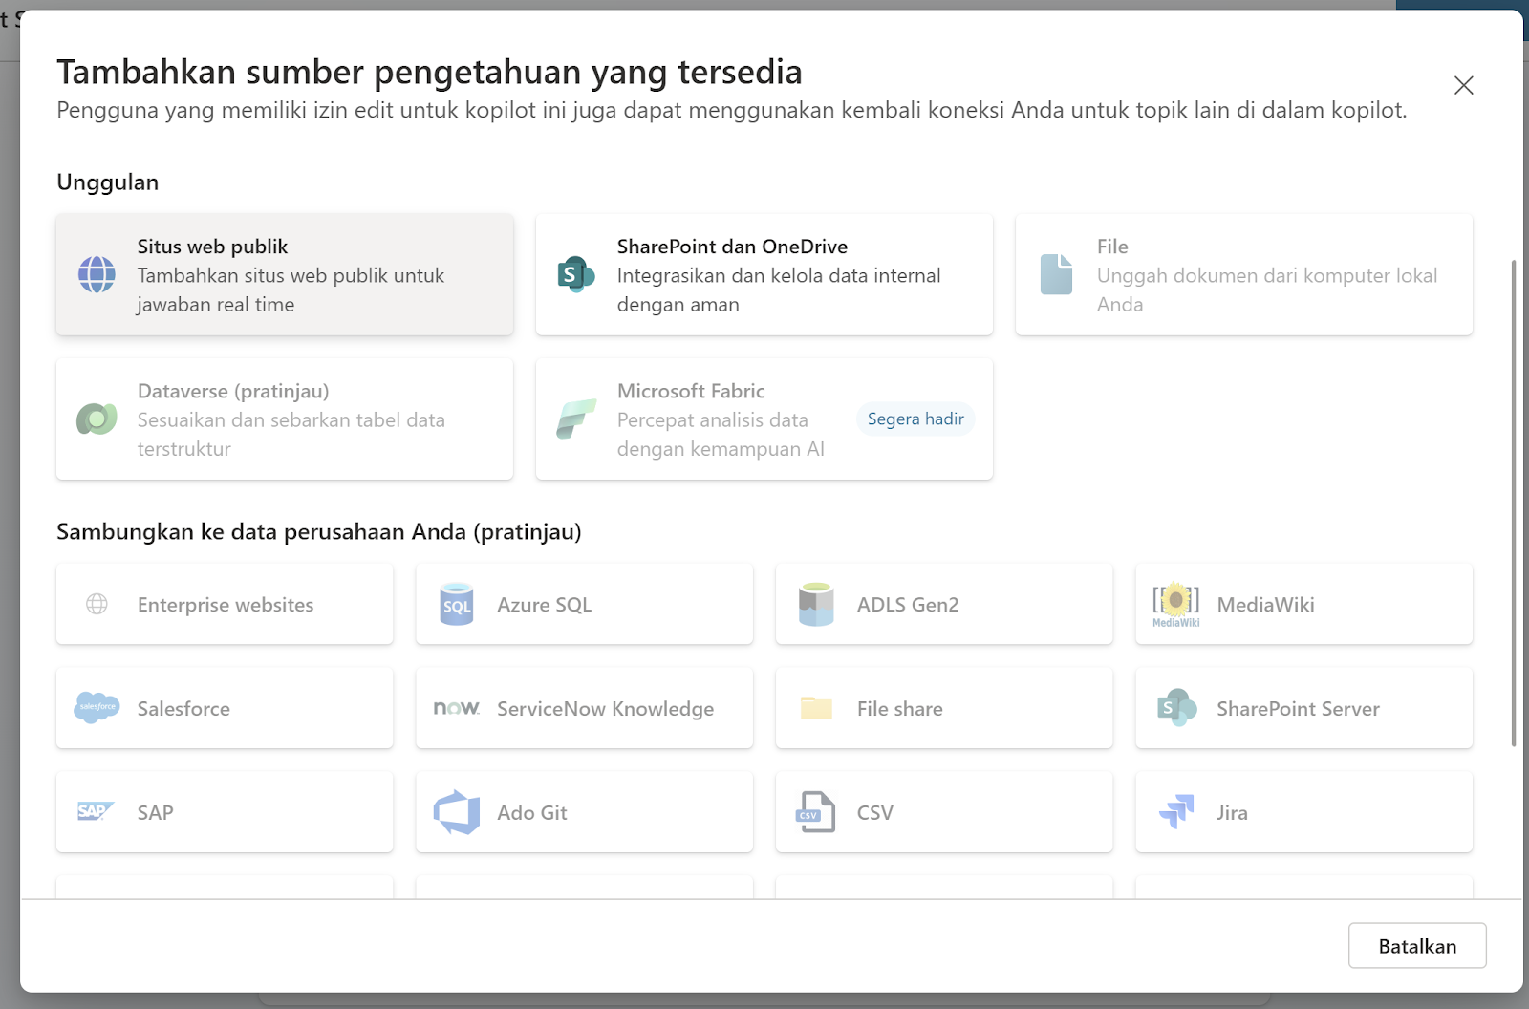Click the Batalkan button
This screenshot has height=1009, width=1529.
(1417, 946)
